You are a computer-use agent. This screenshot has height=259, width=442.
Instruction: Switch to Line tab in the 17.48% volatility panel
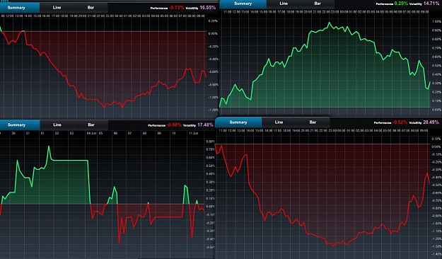57,125
